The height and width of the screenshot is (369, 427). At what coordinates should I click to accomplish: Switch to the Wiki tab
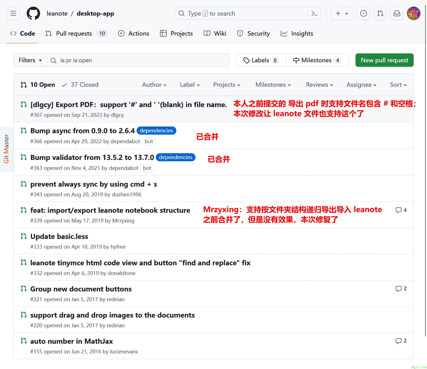(x=215, y=33)
